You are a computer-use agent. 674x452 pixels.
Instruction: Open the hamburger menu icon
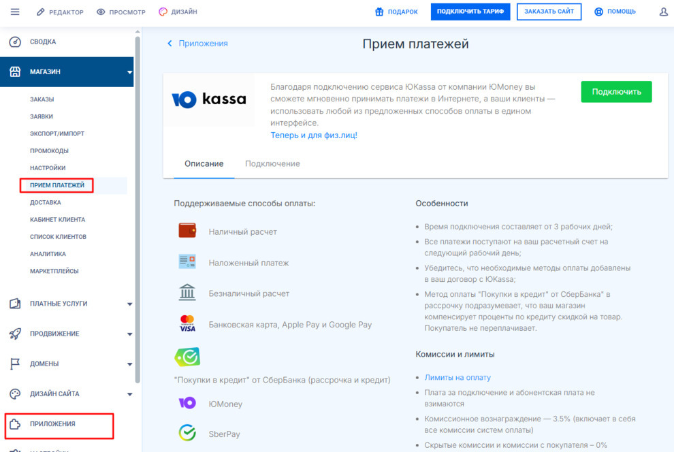pyautogui.click(x=15, y=12)
